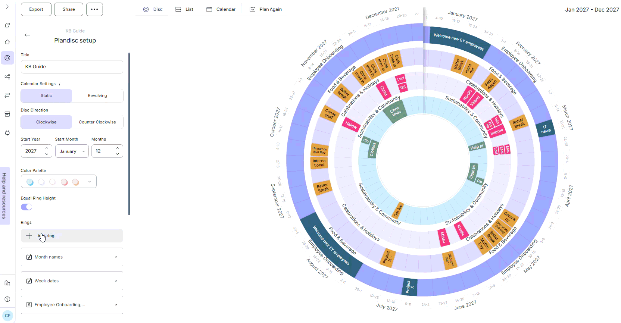The image size is (621, 323).
Task: Open the organization building icon
Action: point(7,283)
